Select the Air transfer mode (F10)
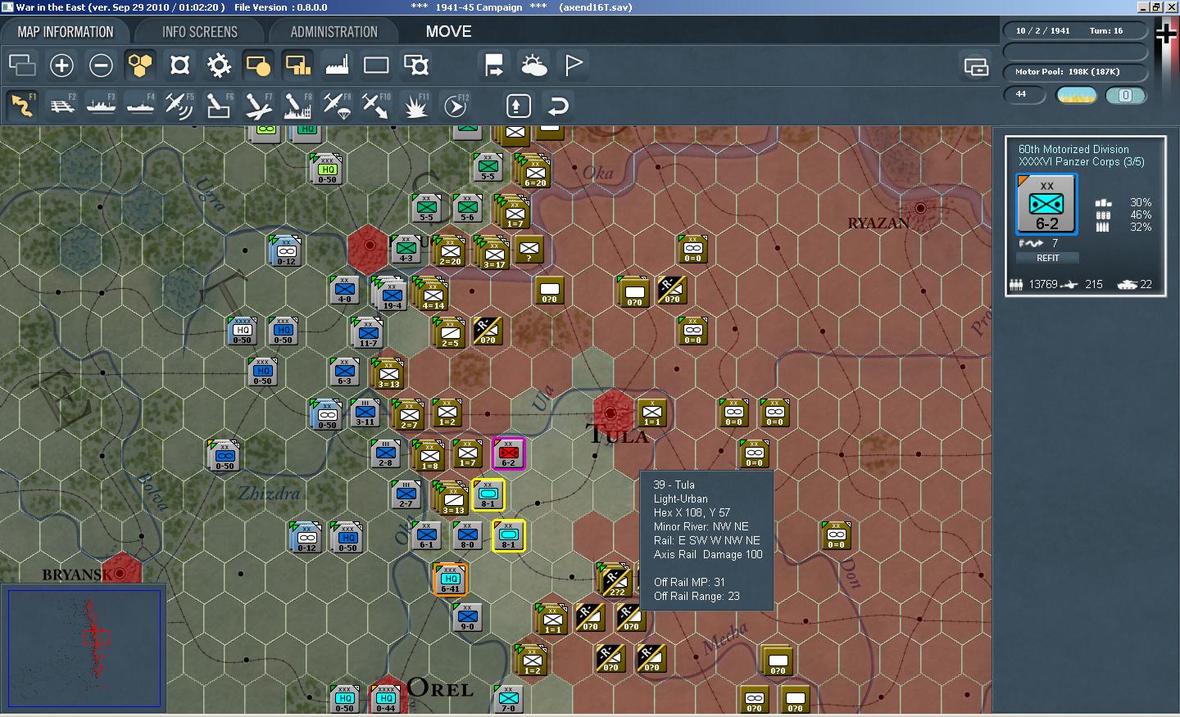 pos(376,106)
